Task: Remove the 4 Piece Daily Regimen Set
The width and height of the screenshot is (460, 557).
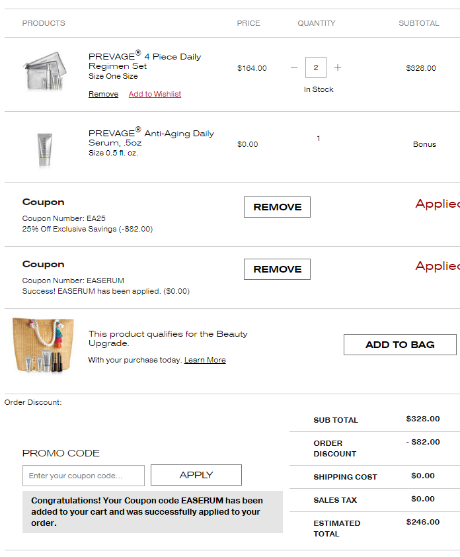Action: 103,94
